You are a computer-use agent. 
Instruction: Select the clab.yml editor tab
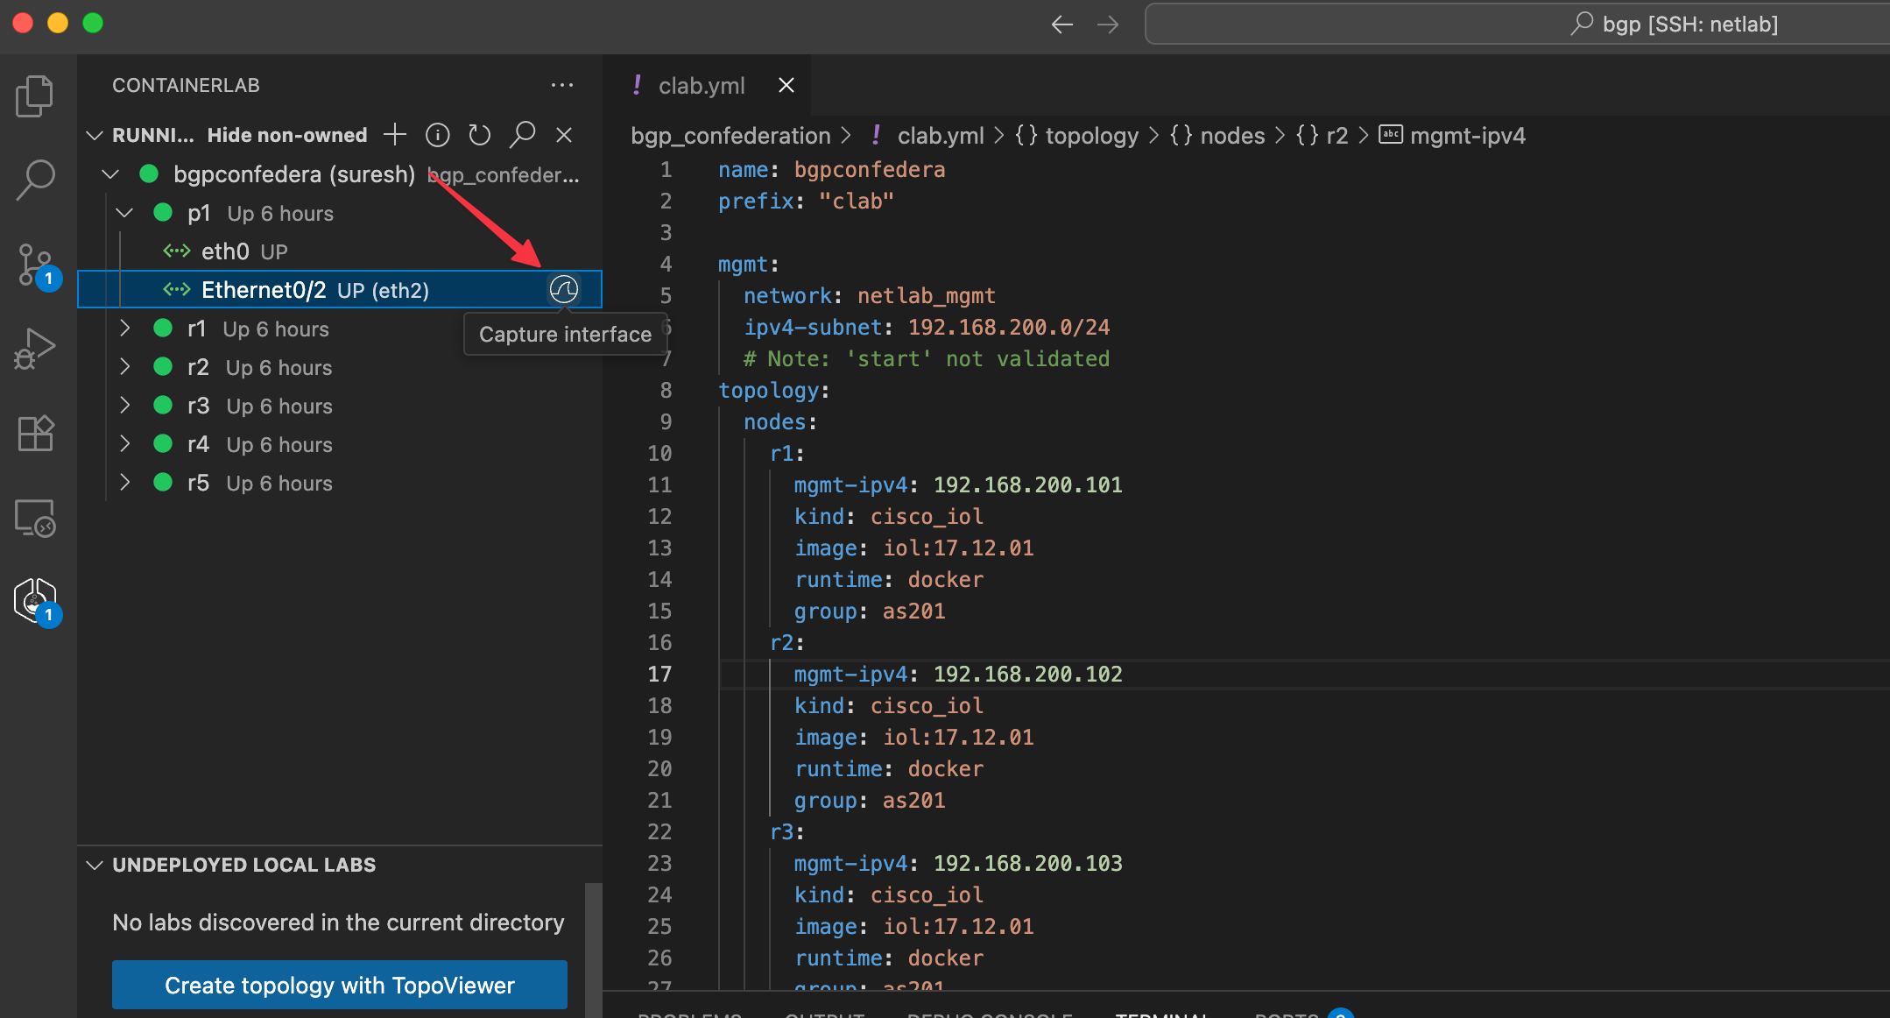701,86
